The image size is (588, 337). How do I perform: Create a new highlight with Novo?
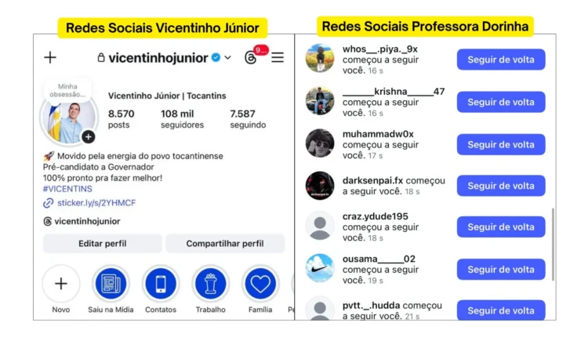coord(60,284)
